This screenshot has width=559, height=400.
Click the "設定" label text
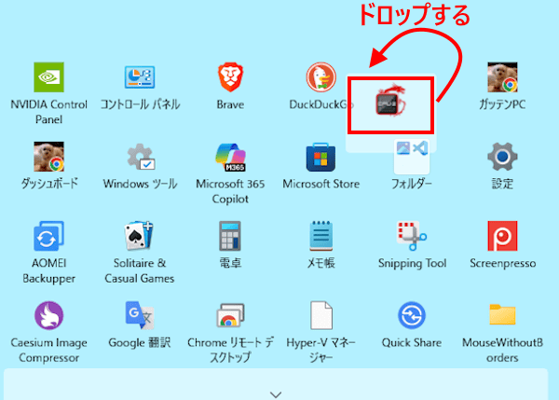[x=502, y=184]
